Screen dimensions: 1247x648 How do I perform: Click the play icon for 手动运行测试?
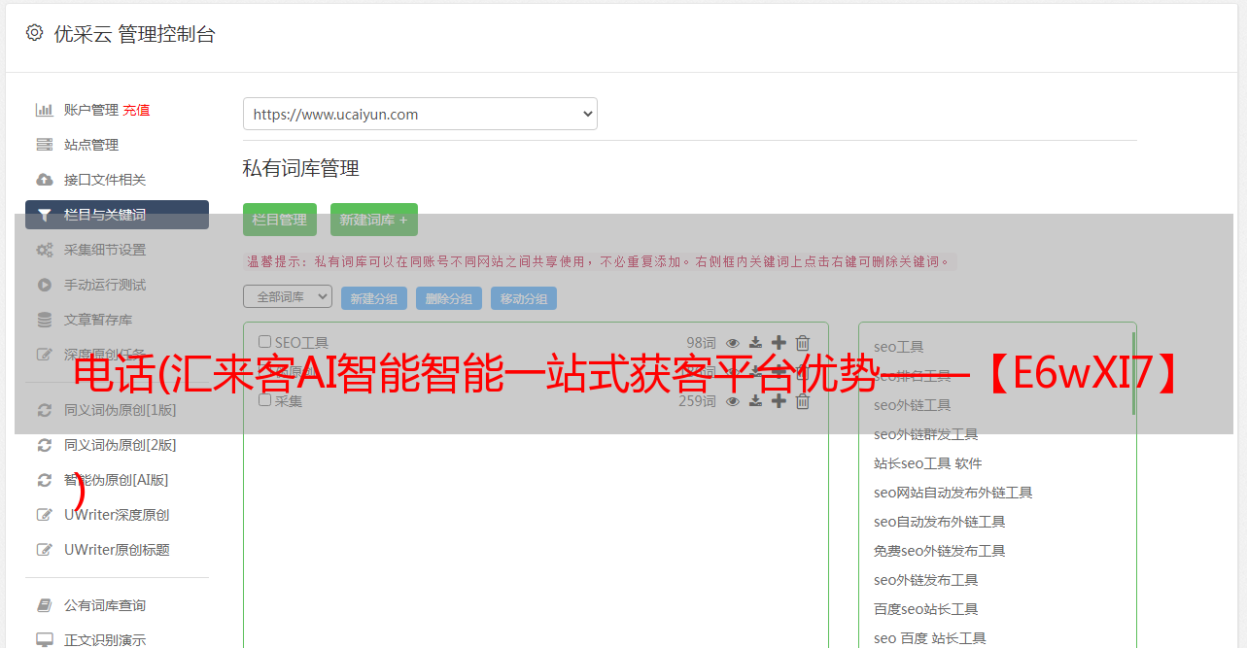(x=45, y=285)
